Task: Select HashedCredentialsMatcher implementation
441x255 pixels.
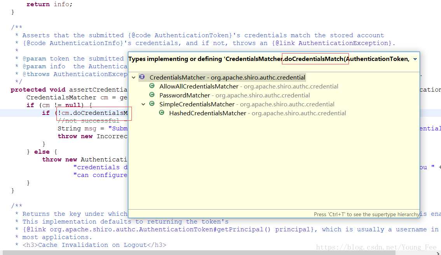Action: 257,113
